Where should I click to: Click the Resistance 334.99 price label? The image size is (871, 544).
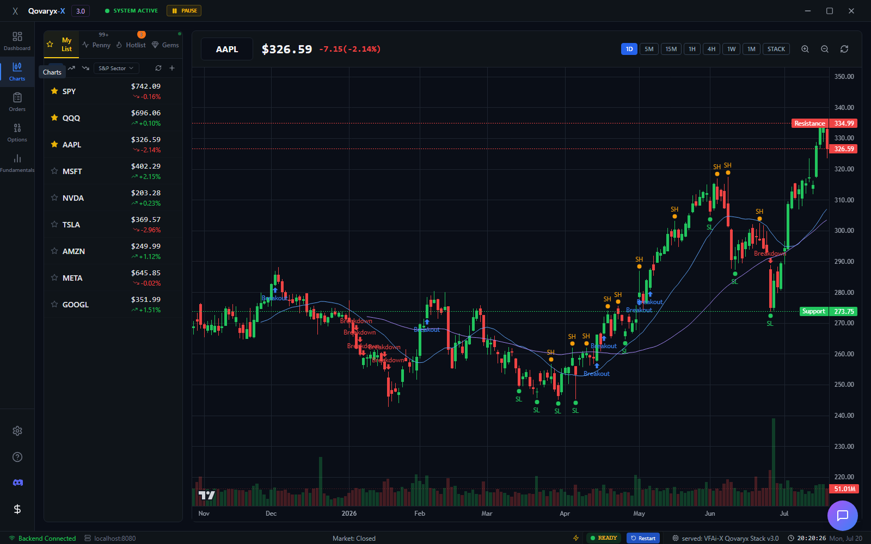coord(824,123)
